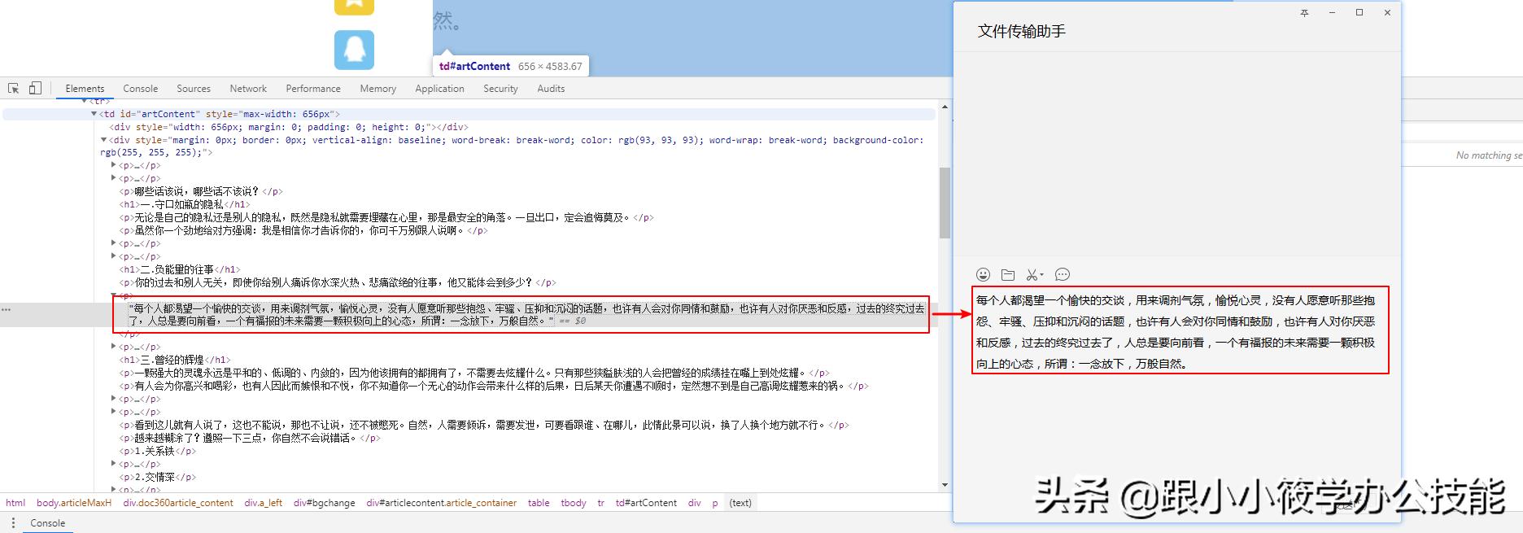1523x533 pixels.
Task: Select the table breadcrumb
Action: [539, 503]
